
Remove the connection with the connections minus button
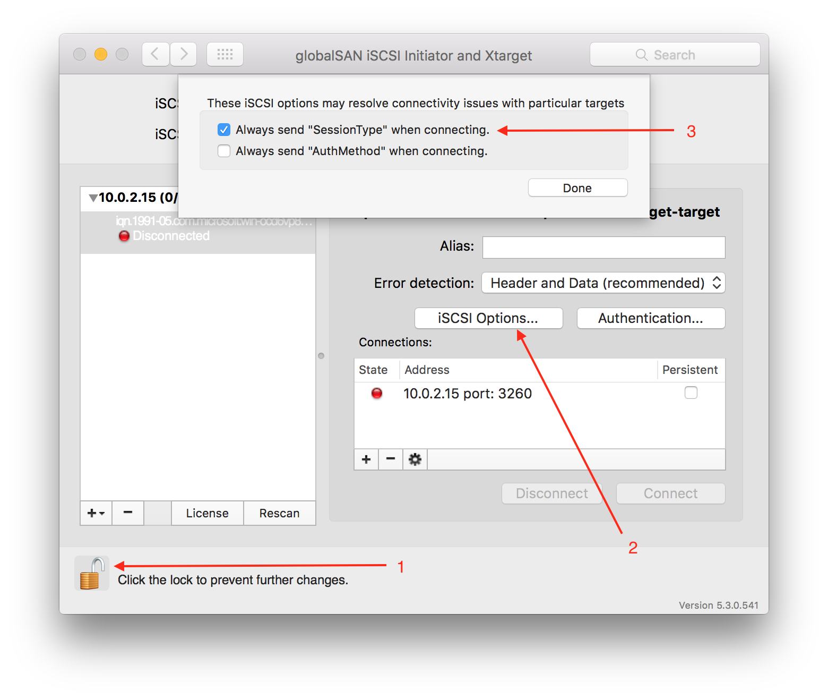(391, 459)
